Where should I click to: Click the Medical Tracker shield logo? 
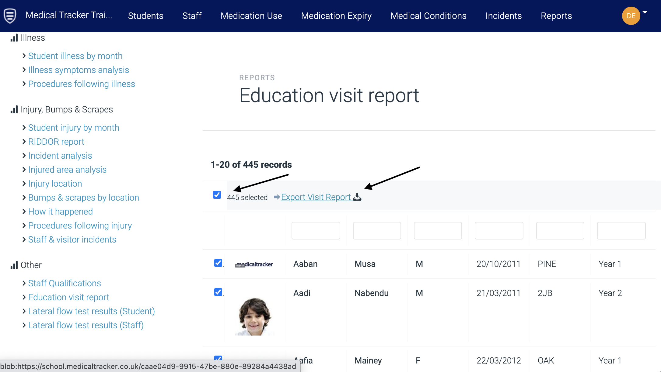pyautogui.click(x=10, y=16)
